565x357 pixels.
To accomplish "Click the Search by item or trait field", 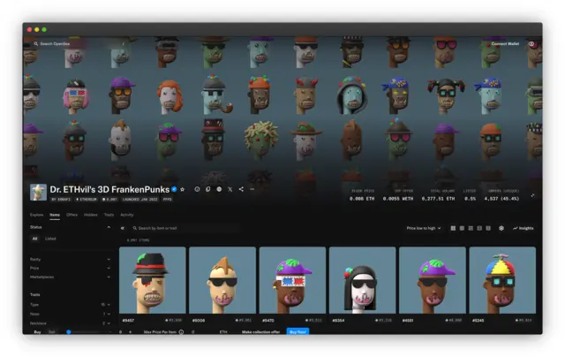I will point(185,228).
